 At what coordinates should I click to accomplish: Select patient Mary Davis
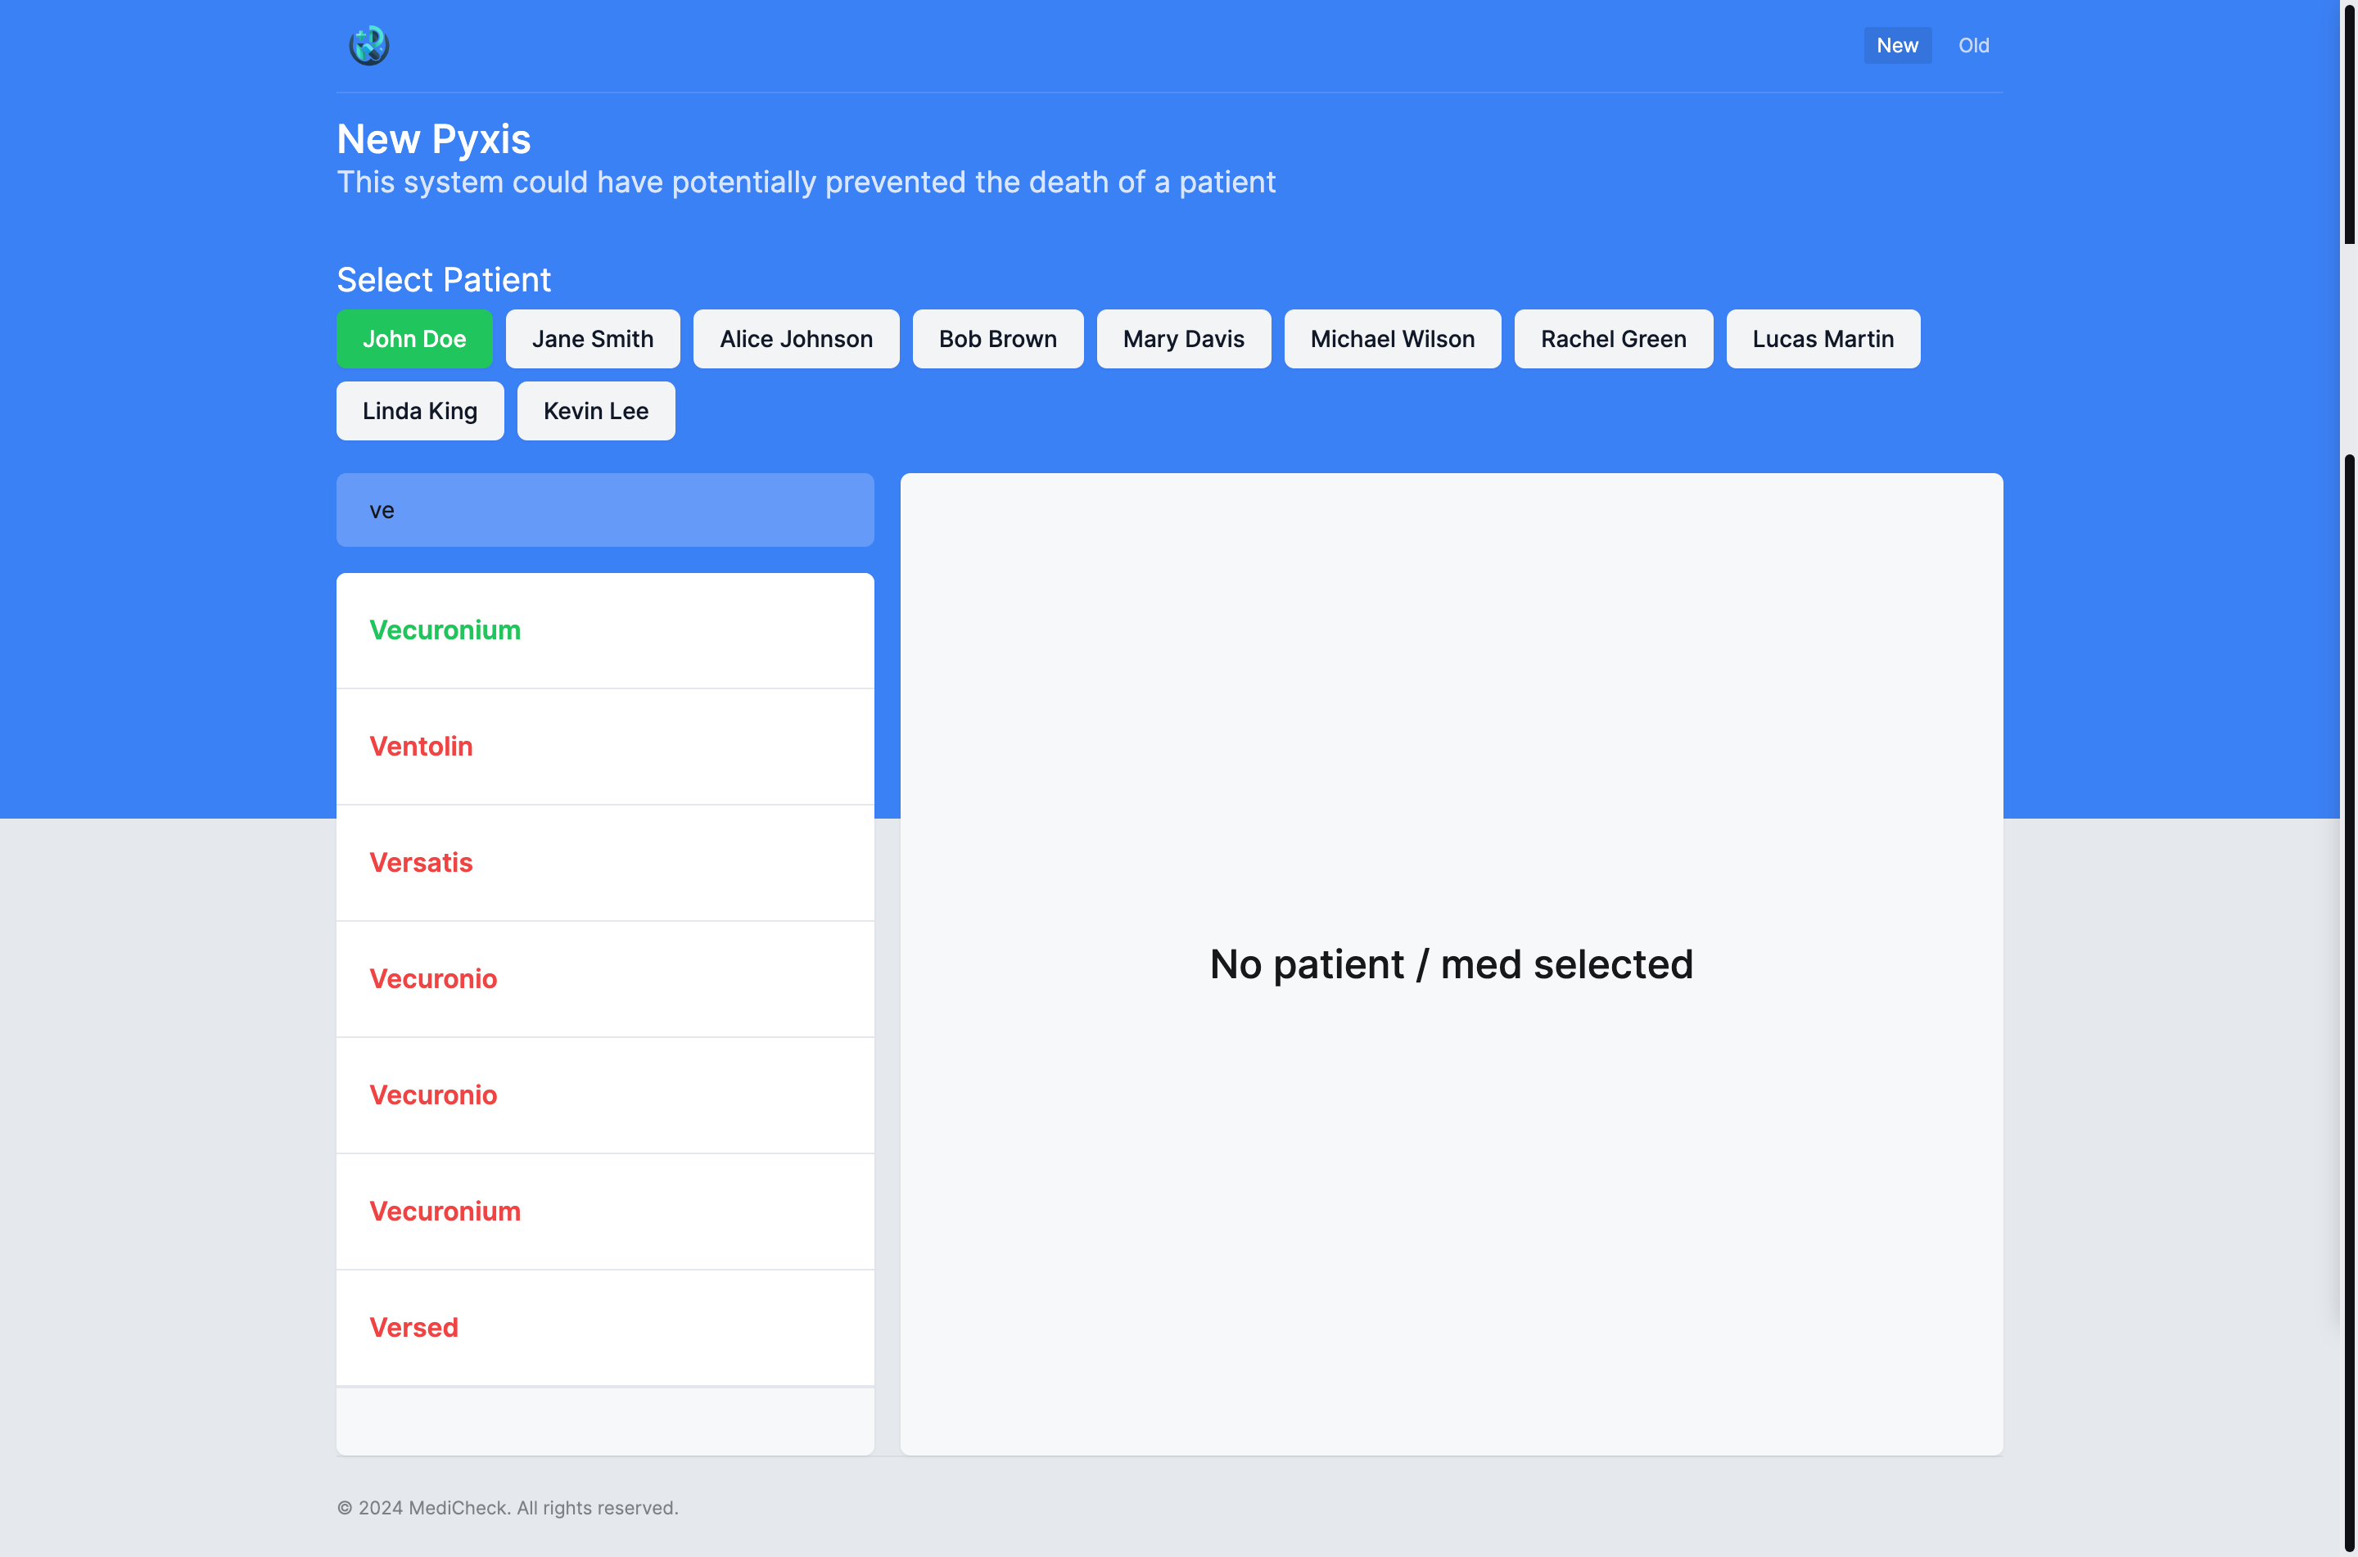(1182, 339)
